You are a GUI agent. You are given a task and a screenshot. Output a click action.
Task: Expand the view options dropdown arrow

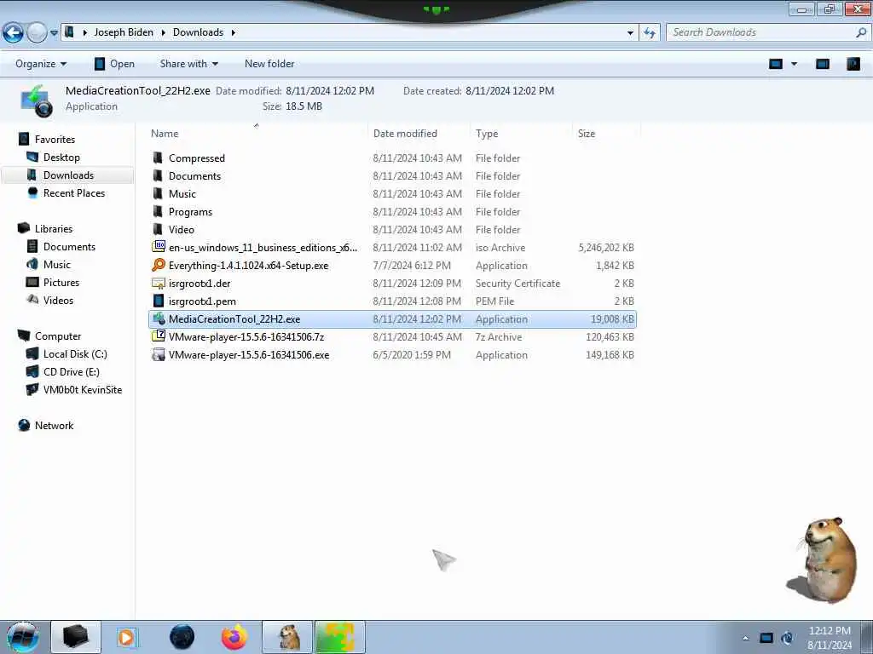pyautogui.click(x=794, y=64)
